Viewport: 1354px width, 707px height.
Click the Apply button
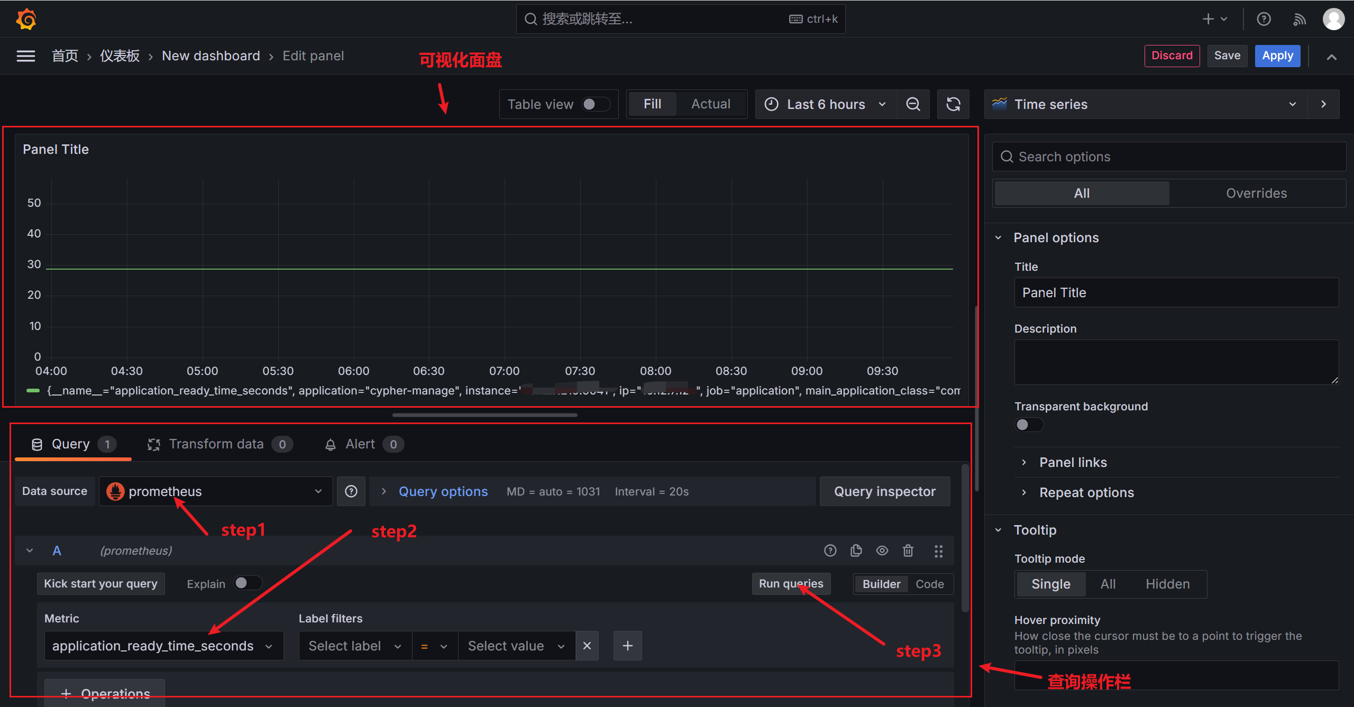[x=1277, y=56]
